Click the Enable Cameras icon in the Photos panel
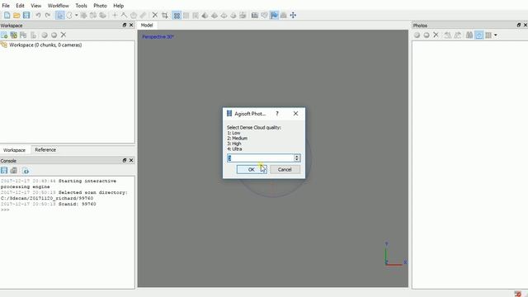The width and height of the screenshot is (528, 297). (x=417, y=35)
